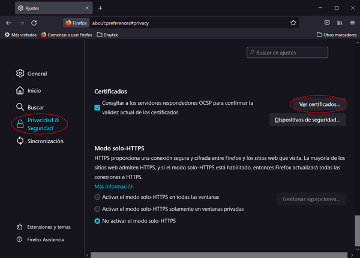This screenshot has height=258, width=360.
Task: Open the Más información link
Action: (x=114, y=187)
